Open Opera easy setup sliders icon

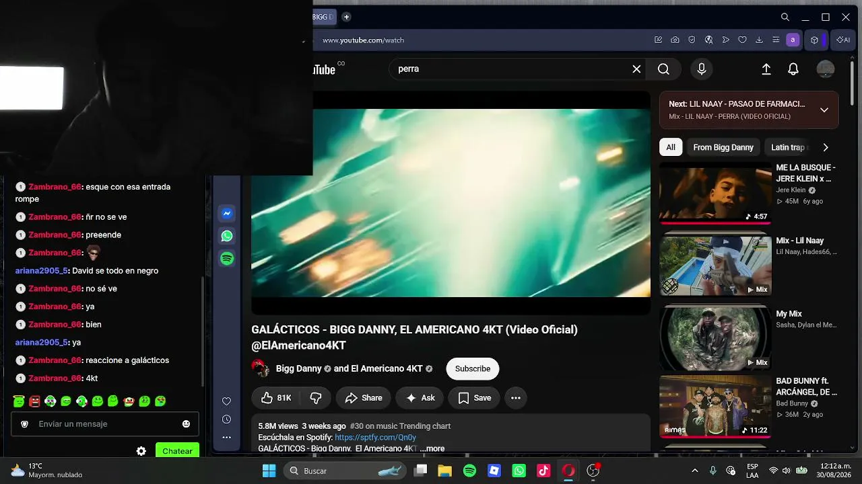776,40
